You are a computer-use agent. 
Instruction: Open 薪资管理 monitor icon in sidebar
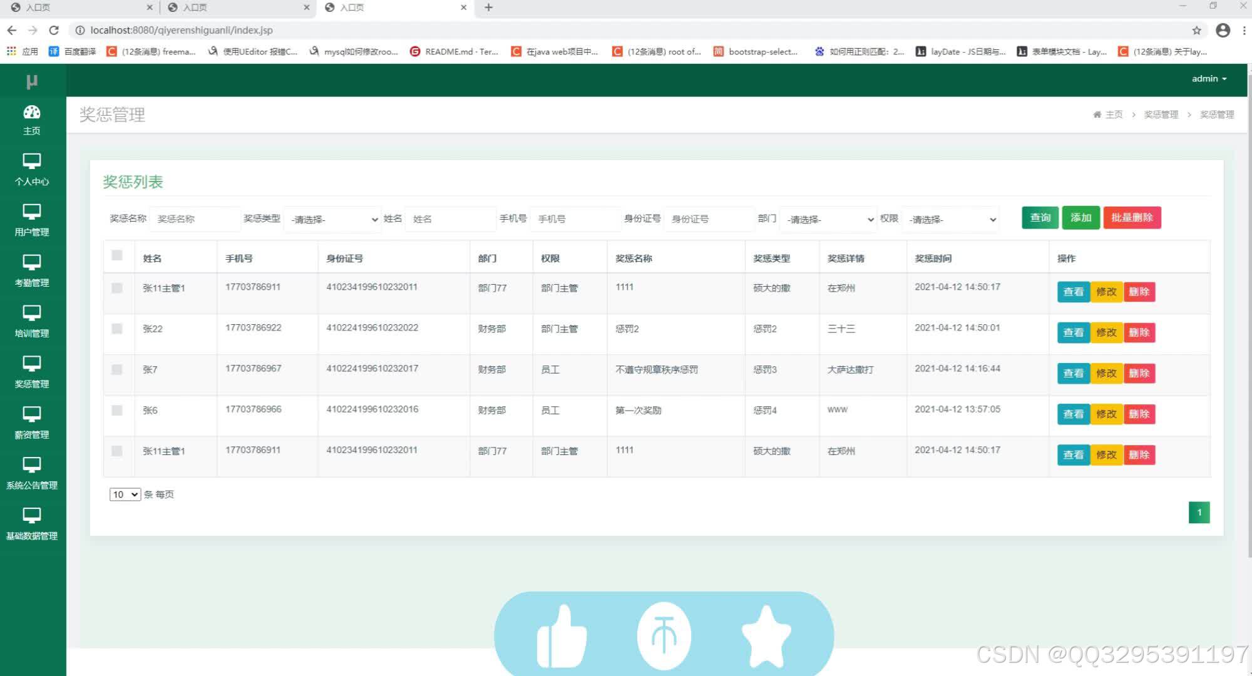click(31, 414)
